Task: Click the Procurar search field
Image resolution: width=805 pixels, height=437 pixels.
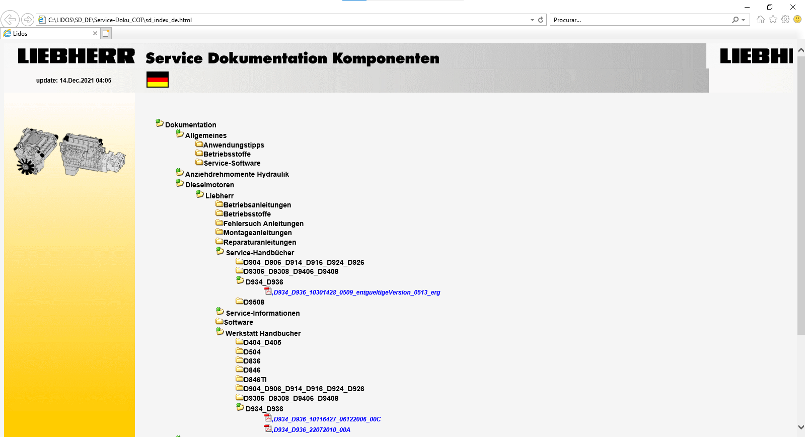Action: click(640, 20)
